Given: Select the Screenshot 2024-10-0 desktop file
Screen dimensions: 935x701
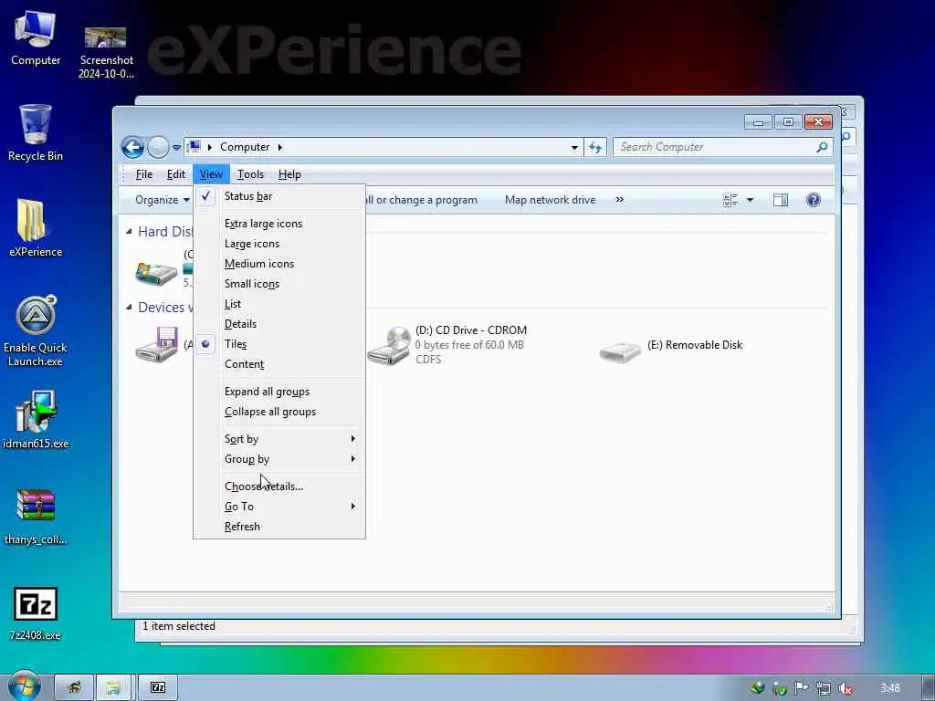Looking at the screenshot, I should [106, 52].
